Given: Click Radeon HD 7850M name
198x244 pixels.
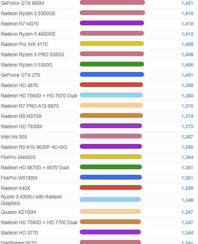Looking at the screenshot, I should click(x=21, y=126).
